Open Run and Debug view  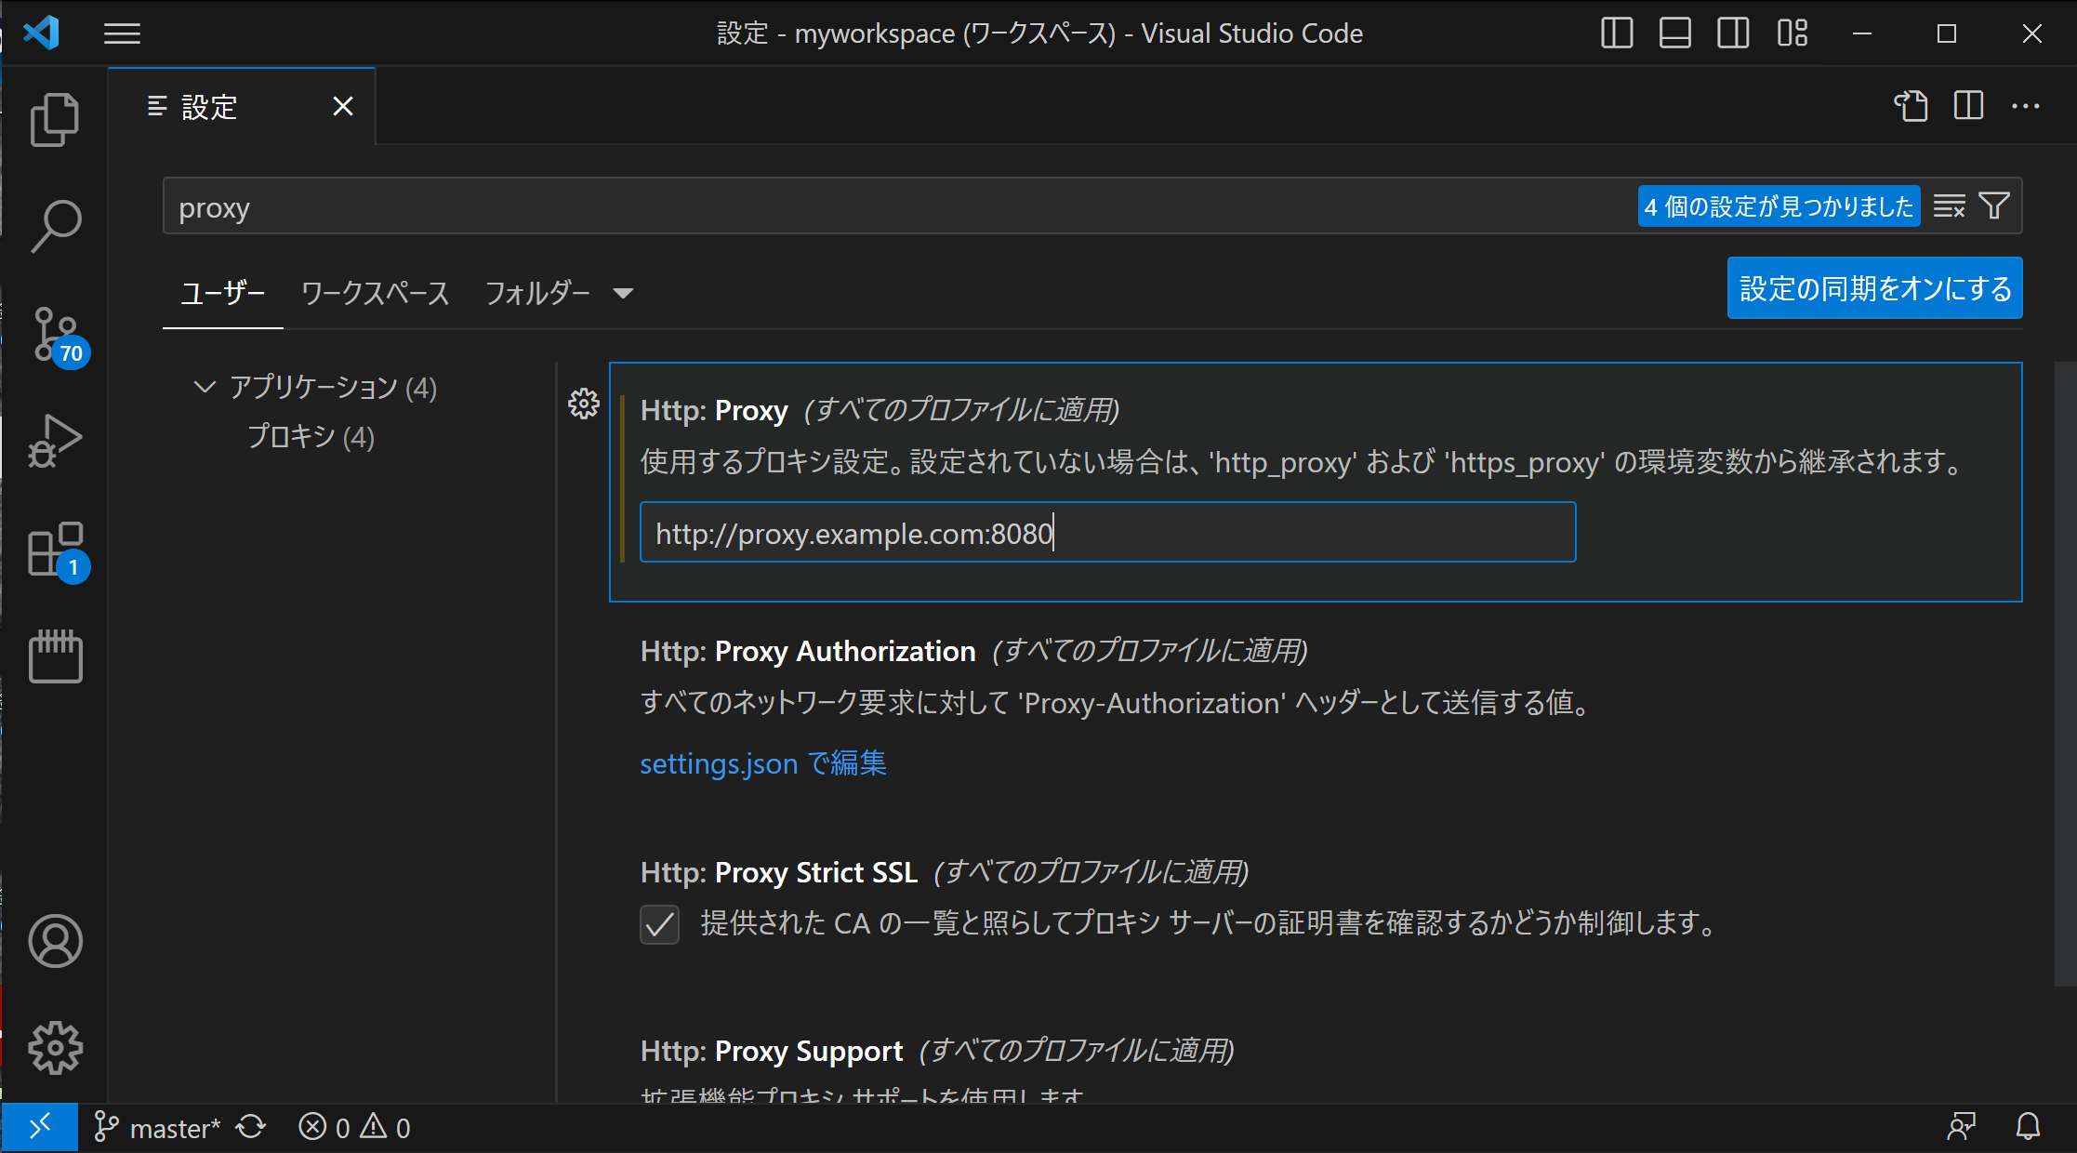(55, 441)
